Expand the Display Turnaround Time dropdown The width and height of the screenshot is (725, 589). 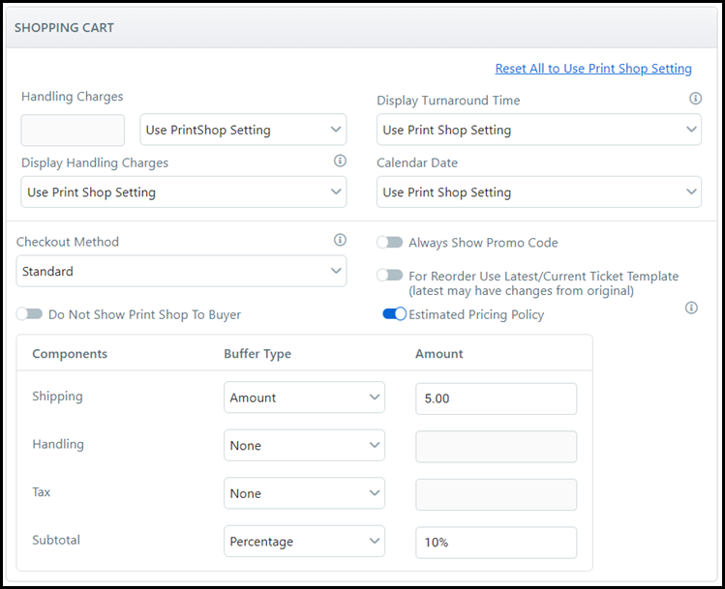pos(538,130)
